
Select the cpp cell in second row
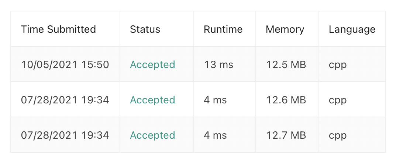[338, 100]
